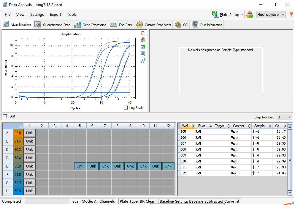Sort table by Cq column header
Screen dimensions: 295x205
[x=280, y=126]
